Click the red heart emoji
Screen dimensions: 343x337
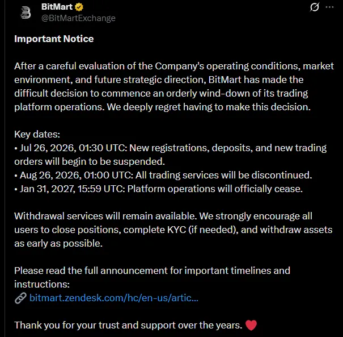(x=251, y=325)
